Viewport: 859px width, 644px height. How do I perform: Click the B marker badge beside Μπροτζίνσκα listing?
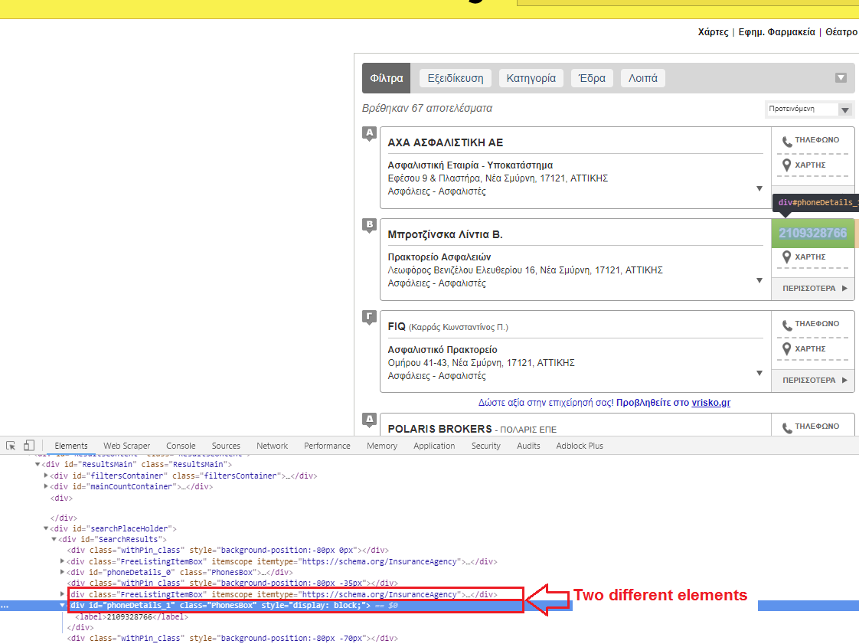click(x=370, y=225)
